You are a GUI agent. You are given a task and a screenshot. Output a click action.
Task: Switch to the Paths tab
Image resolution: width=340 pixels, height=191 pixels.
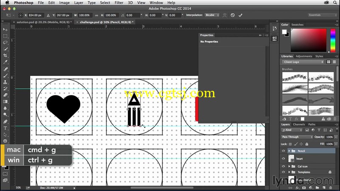coord(312,124)
